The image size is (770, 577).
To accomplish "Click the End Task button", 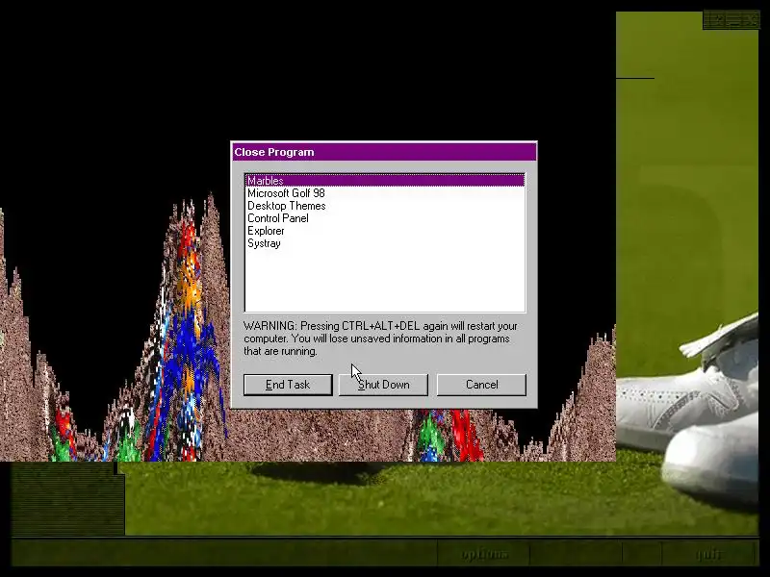I will tap(288, 385).
